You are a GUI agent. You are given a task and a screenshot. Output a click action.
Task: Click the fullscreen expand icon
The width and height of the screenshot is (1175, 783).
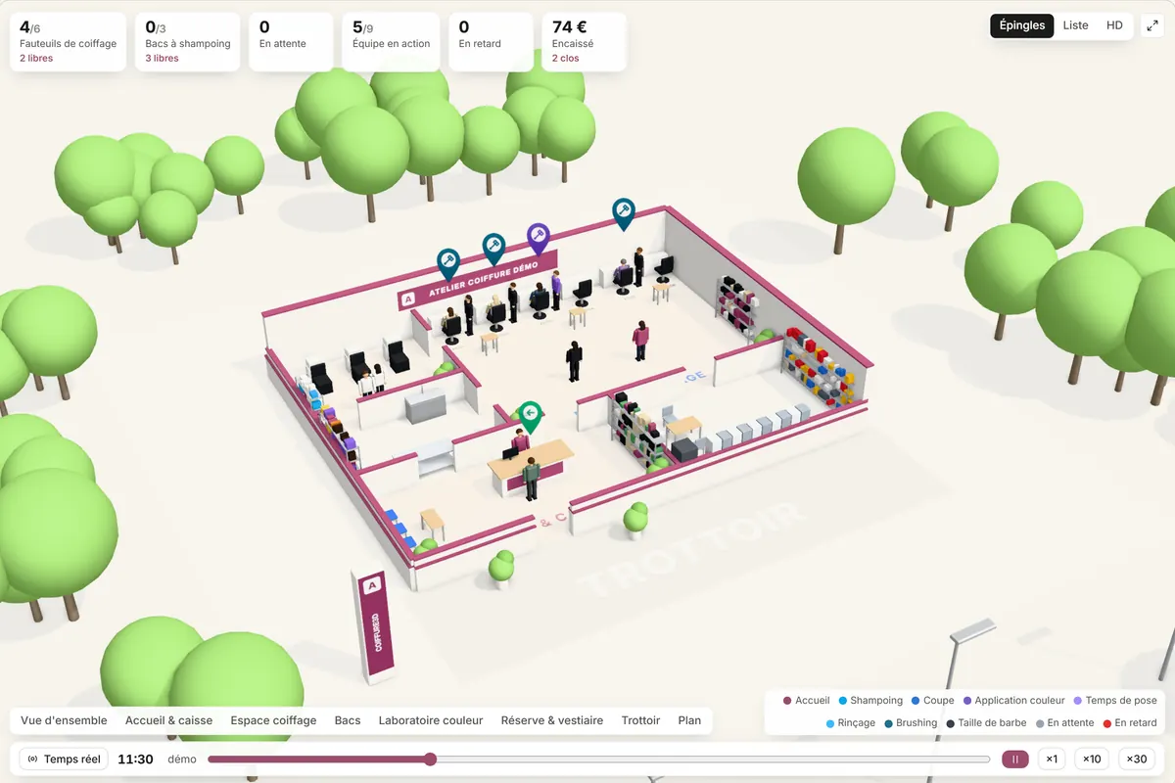tap(1151, 25)
